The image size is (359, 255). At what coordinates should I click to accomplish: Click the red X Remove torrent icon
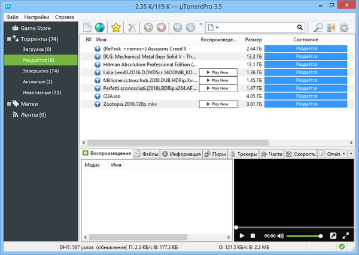pyautogui.click(x=132, y=28)
